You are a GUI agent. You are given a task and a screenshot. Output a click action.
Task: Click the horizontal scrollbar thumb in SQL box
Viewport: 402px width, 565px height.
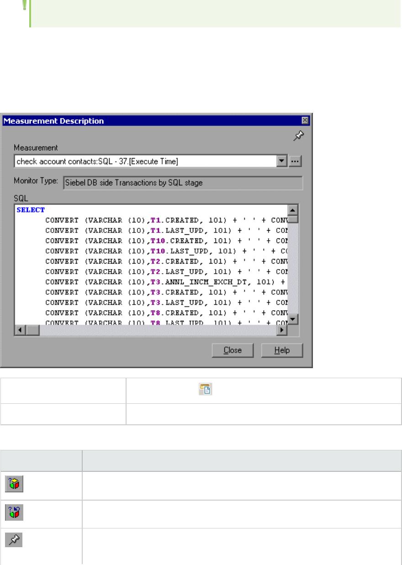pos(32,329)
